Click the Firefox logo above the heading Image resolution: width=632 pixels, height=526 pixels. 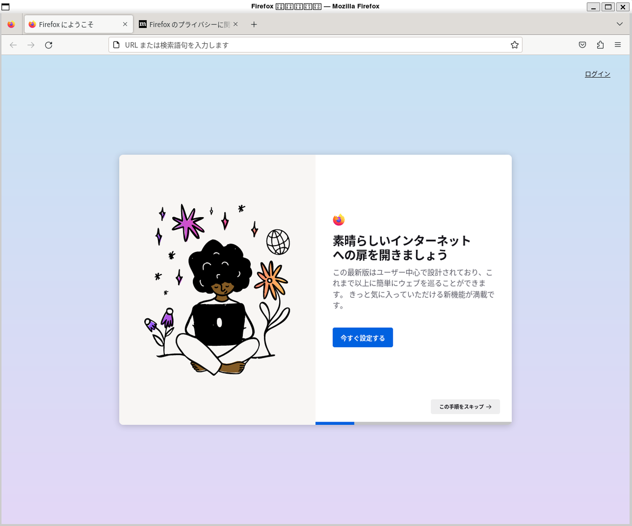coord(339,220)
